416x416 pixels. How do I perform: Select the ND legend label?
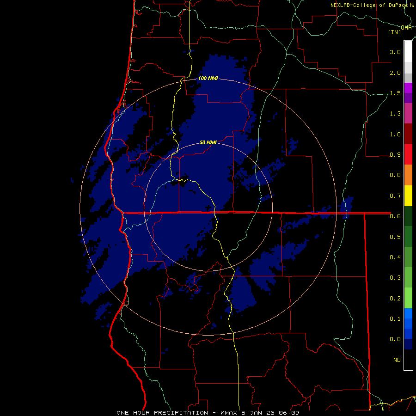tap(397, 360)
